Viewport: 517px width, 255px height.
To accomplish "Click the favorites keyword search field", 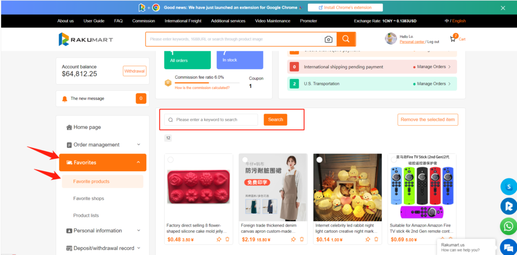I will click(211, 120).
